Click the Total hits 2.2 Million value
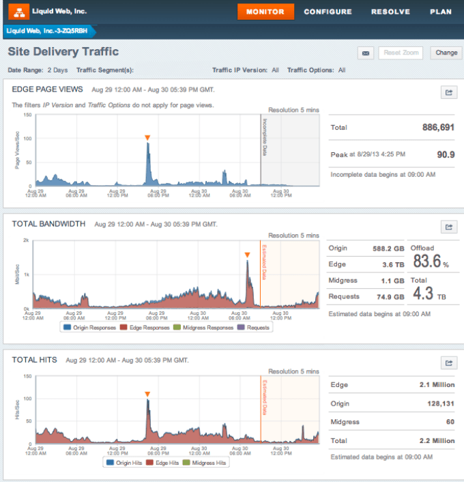This screenshot has height=482, width=464. (x=437, y=441)
